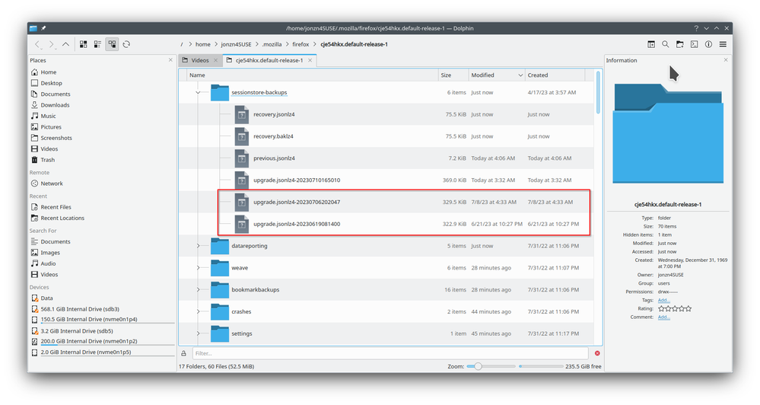Go back with the Back arrow
The image size is (760, 405).
37,44
